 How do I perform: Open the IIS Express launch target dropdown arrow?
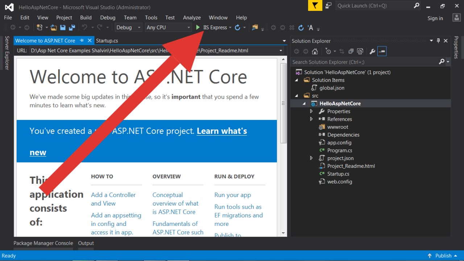pyautogui.click(x=230, y=28)
